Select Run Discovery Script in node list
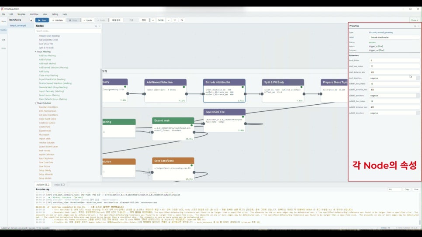422x237 pixels. click(x=48, y=40)
